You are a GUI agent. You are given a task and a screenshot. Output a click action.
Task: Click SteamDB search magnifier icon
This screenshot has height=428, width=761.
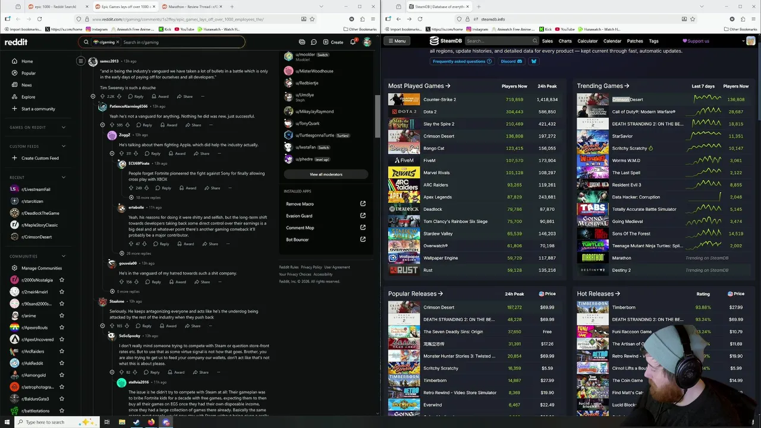pyautogui.click(x=535, y=41)
